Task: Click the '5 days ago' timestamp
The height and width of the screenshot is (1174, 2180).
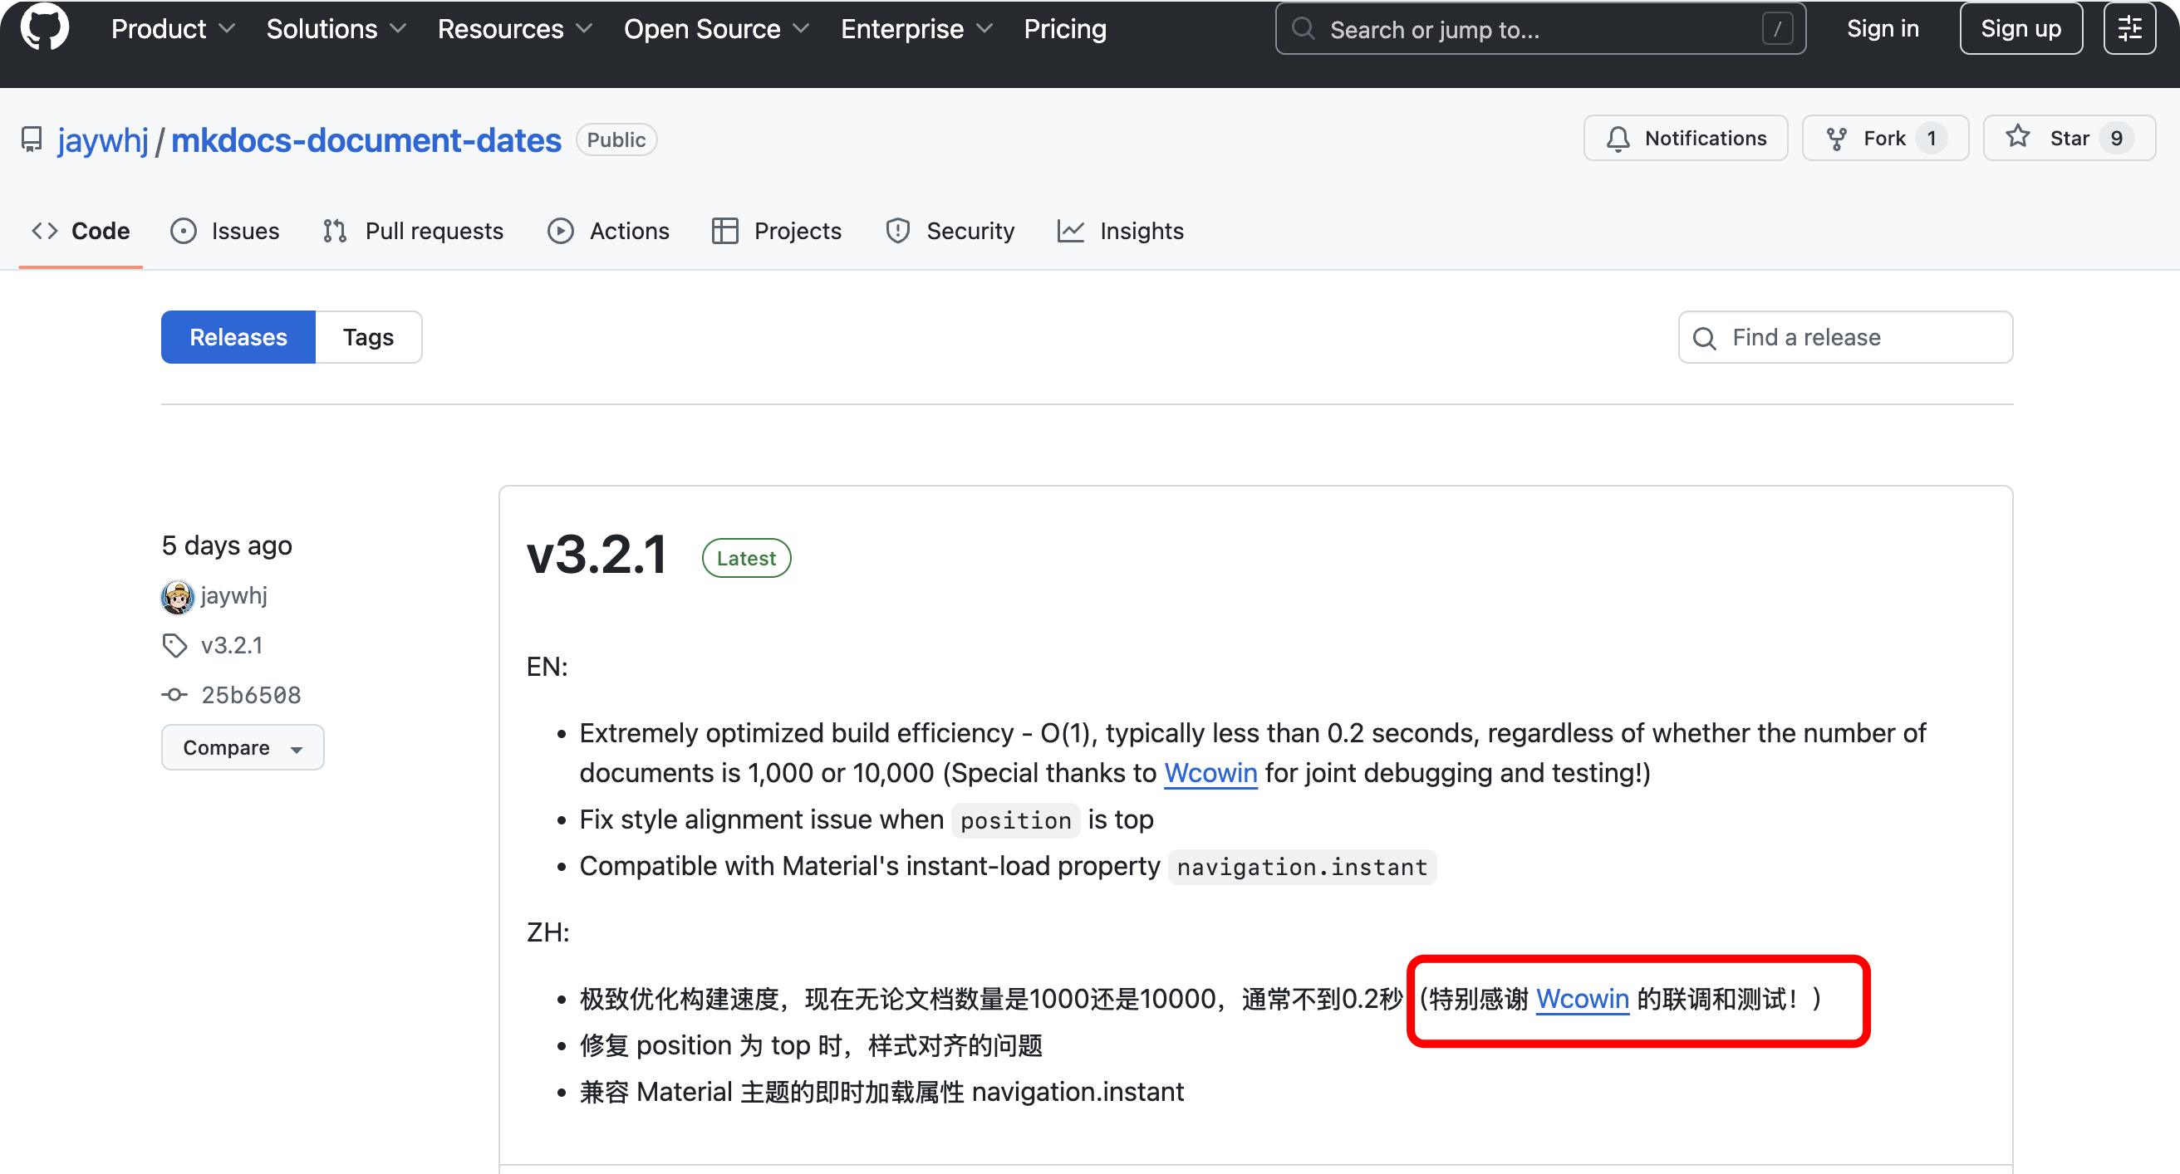Action: (x=226, y=545)
